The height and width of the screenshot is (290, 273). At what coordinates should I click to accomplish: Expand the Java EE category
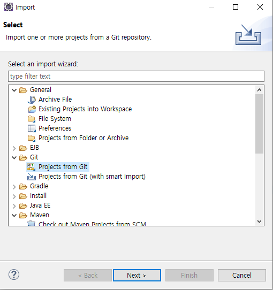tap(14, 206)
